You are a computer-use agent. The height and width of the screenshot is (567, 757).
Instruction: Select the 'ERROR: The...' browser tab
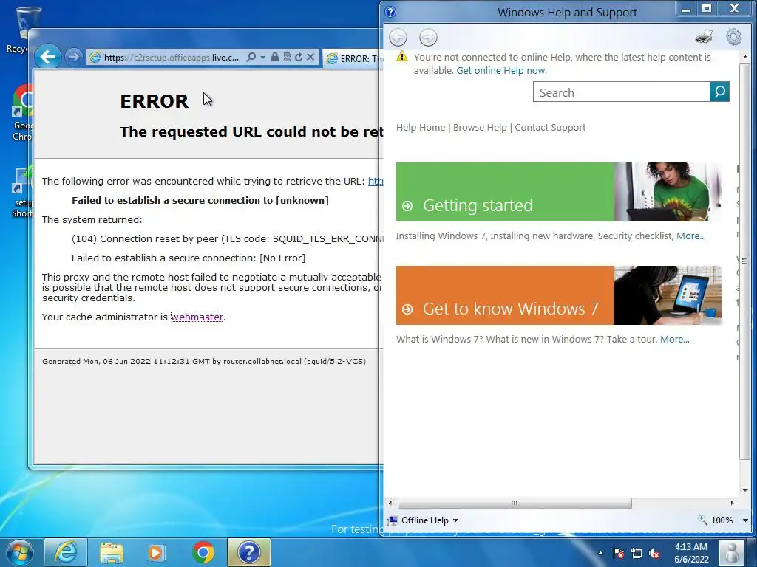pos(353,58)
